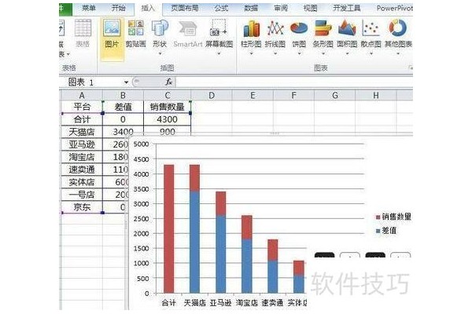Expand the Bar chart dropdown arrow
472x314 pixels.
click(323, 54)
